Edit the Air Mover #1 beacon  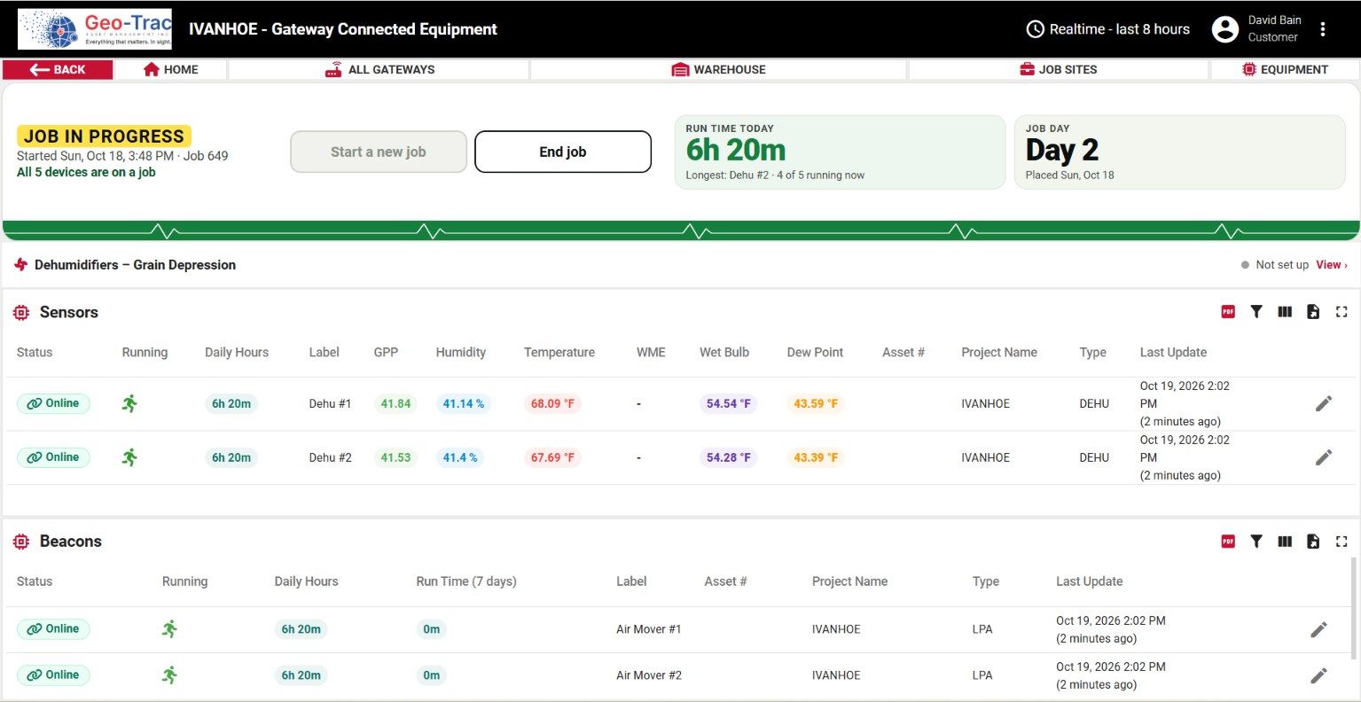coord(1319,629)
